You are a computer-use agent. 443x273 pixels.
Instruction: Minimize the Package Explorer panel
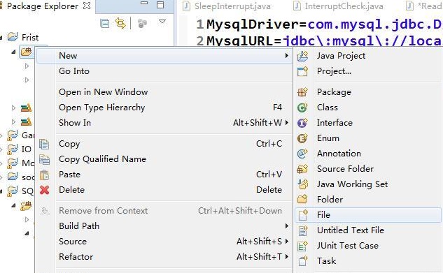pyautogui.click(x=144, y=3)
